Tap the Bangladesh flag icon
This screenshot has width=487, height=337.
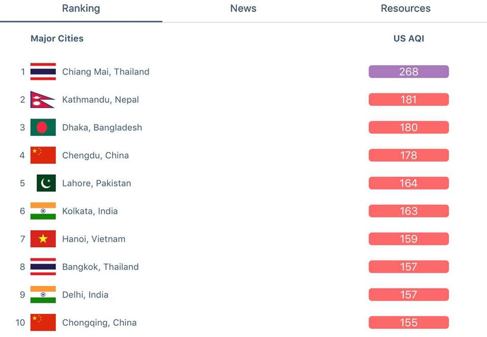point(43,127)
